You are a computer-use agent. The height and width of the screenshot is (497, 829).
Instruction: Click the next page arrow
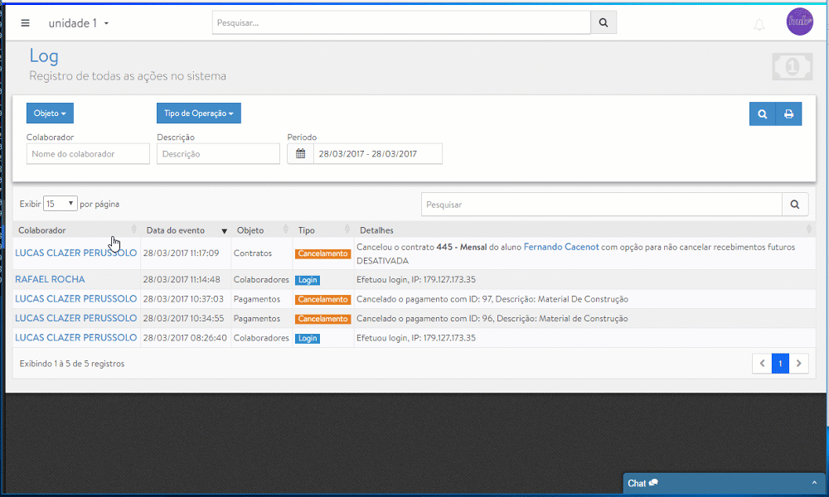point(799,363)
